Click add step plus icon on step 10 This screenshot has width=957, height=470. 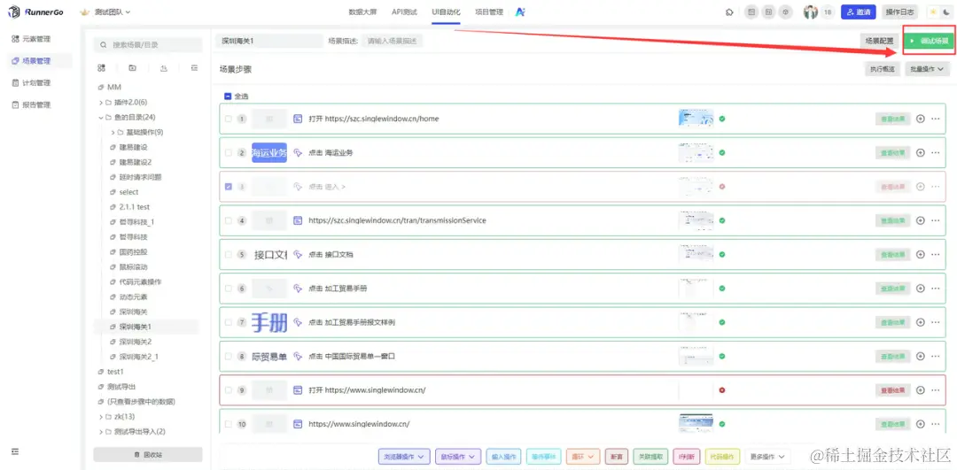[x=921, y=424]
